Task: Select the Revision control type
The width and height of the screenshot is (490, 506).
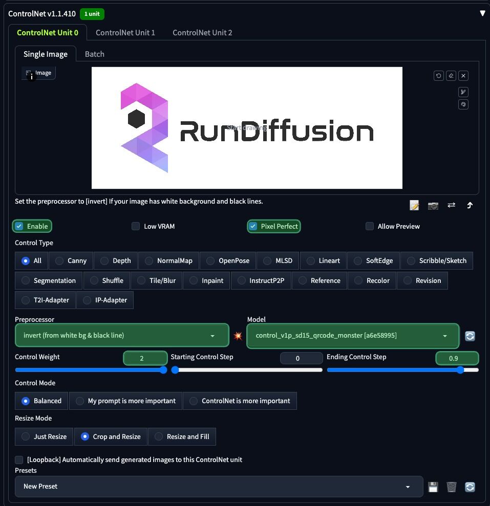Action: pos(422,280)
